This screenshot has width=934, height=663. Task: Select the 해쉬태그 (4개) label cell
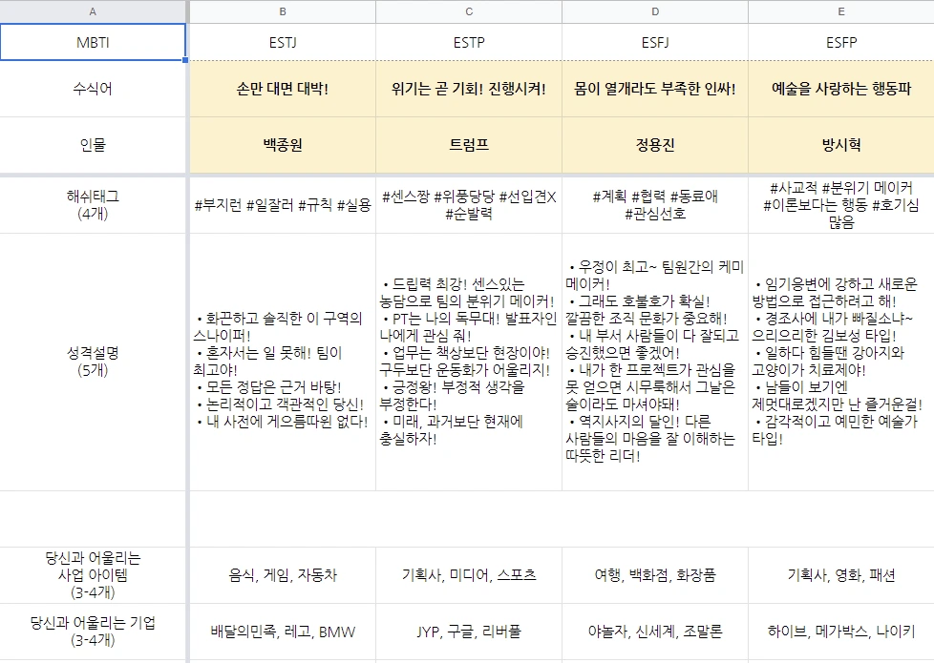coord(93,205)
